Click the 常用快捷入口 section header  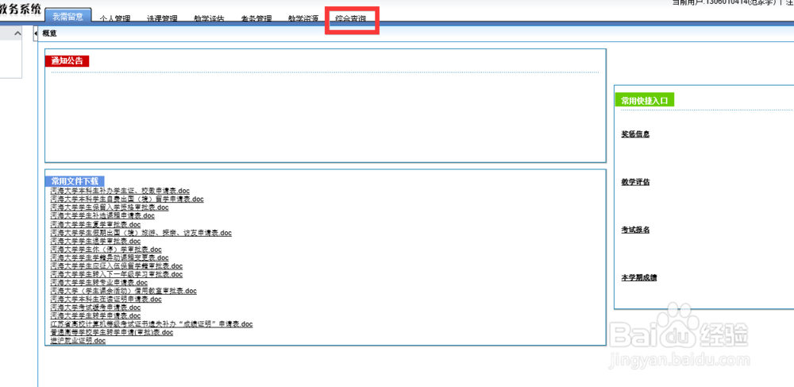pos(645,100)
